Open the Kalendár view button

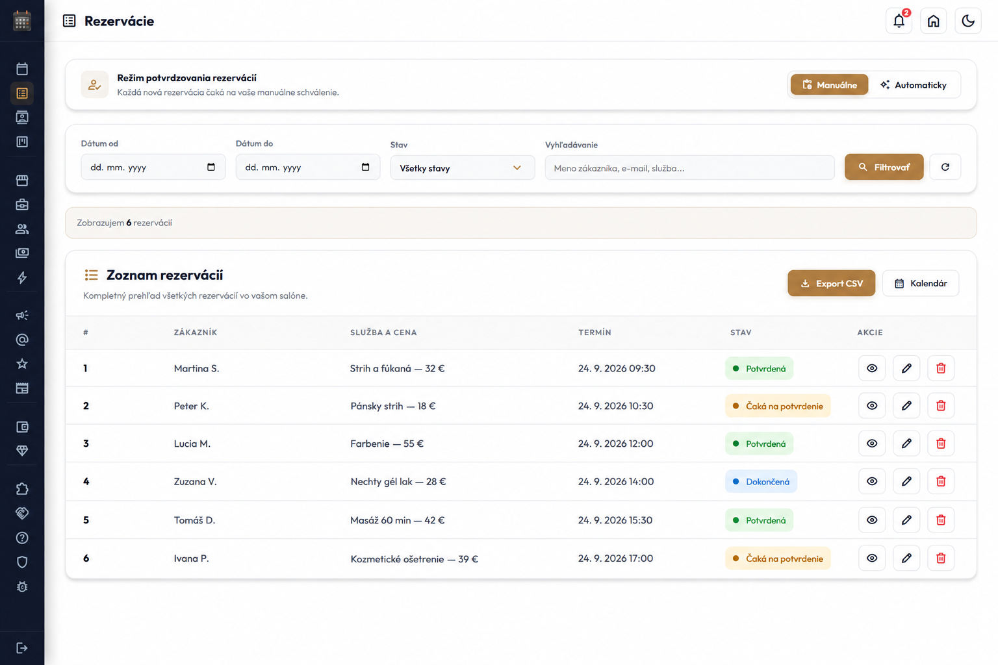point(921,283)
